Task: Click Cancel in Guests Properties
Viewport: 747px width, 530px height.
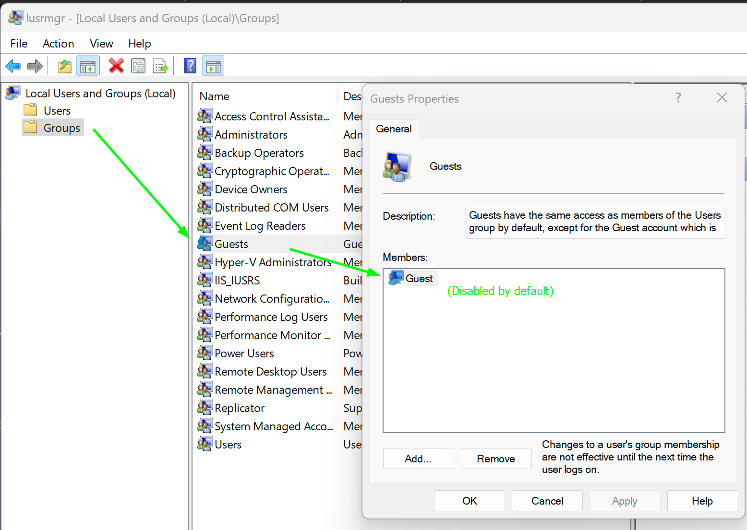Action: 547,501
